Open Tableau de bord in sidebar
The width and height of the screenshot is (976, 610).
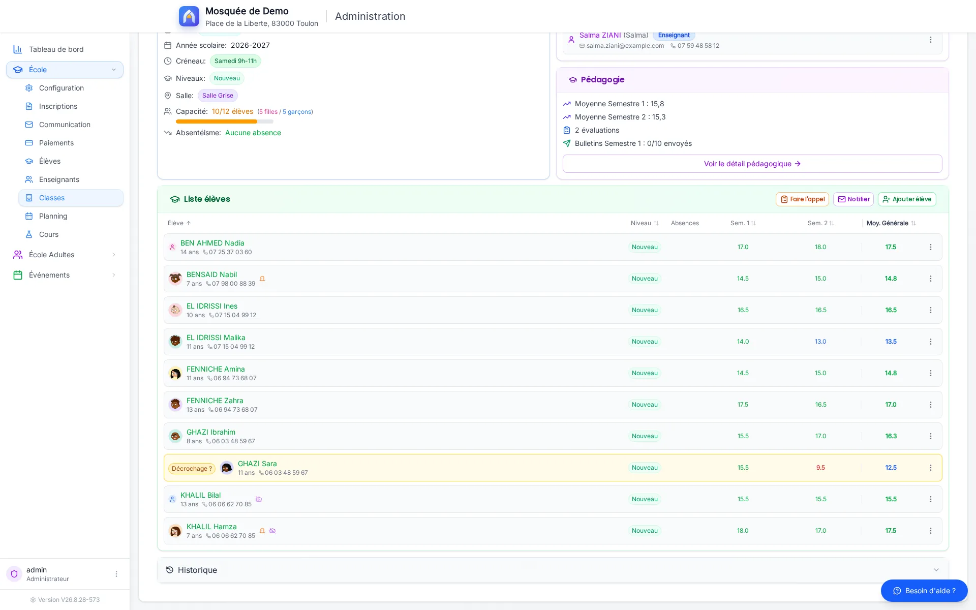coord(65,49)
